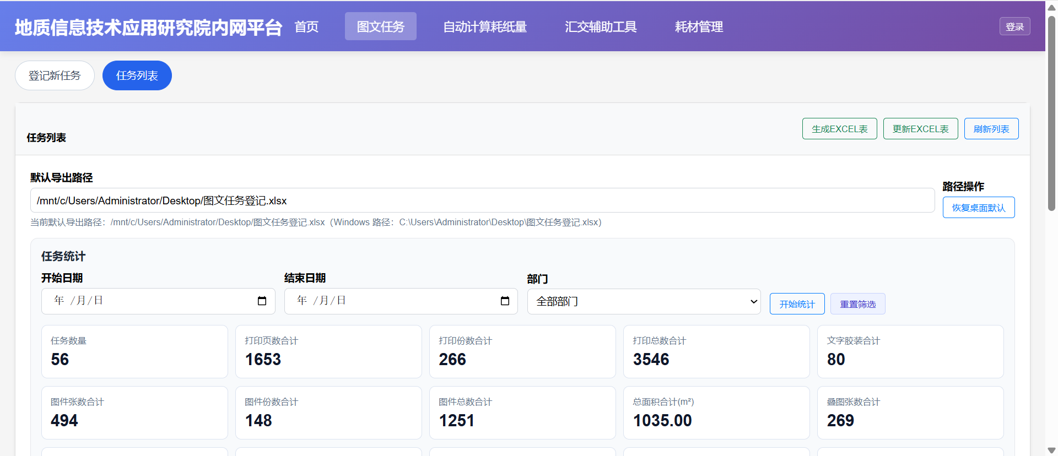
Task: Select the 图文任务 navigation tab
Action: (381, 26)
